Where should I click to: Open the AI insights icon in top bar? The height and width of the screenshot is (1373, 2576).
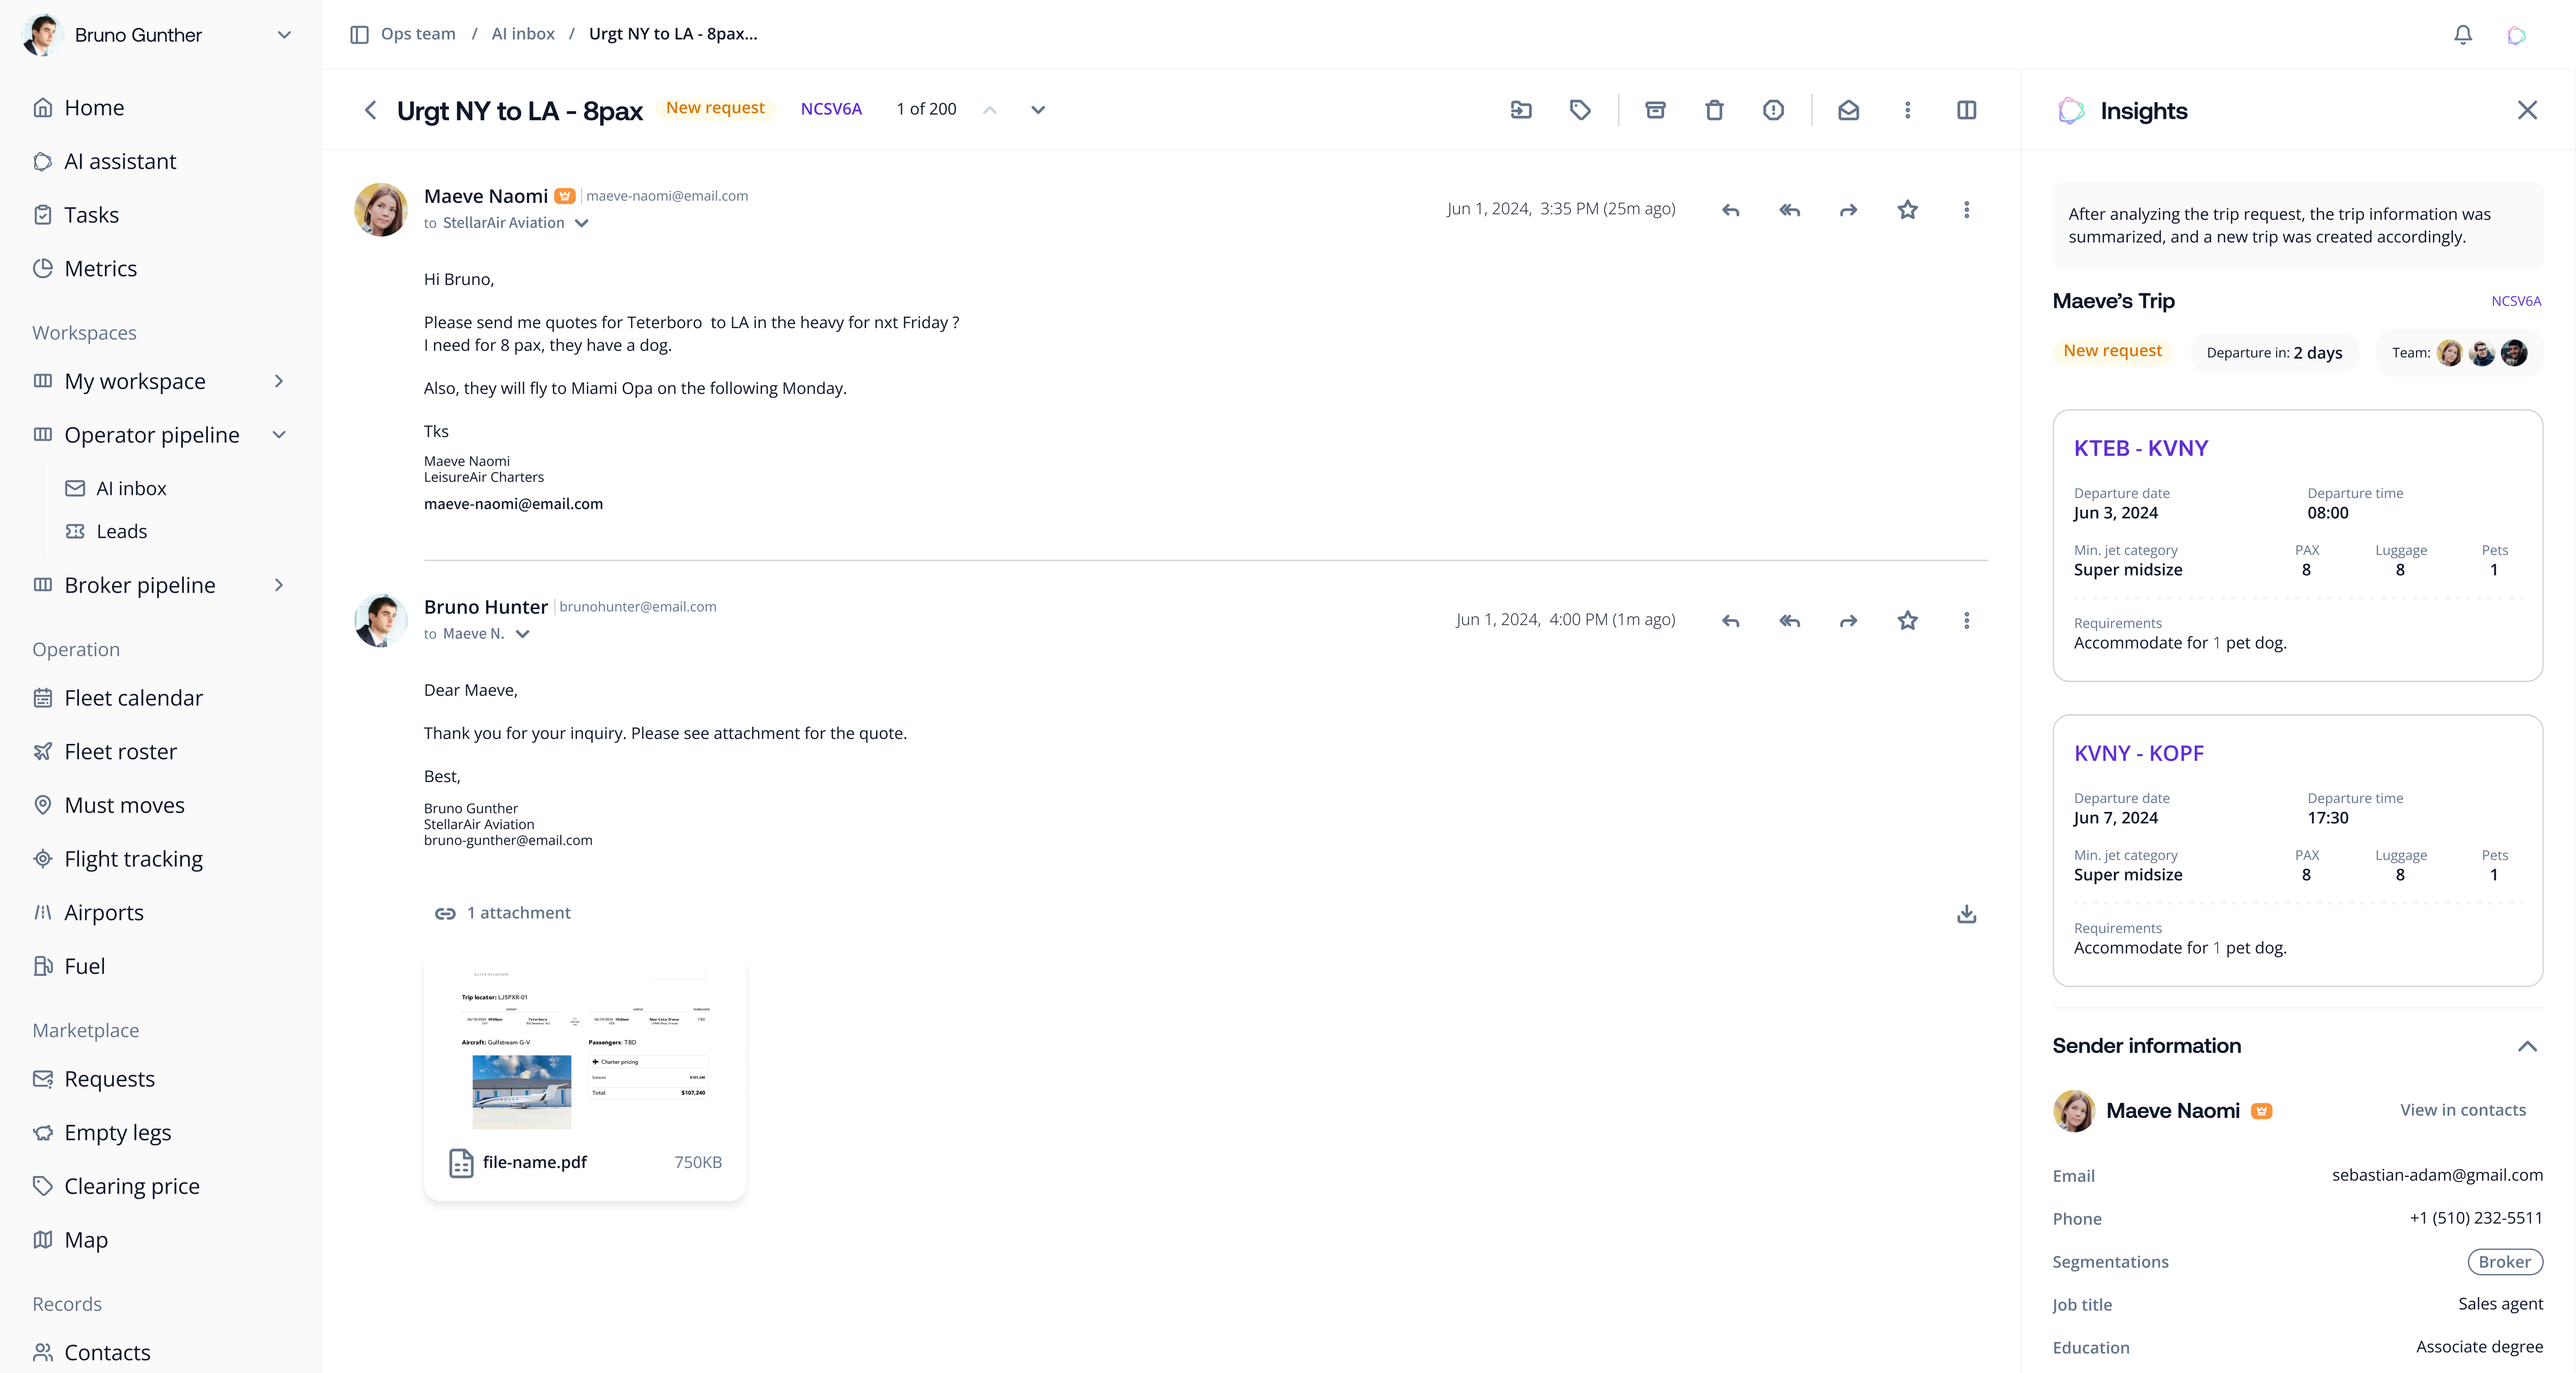click(2516, 35)
